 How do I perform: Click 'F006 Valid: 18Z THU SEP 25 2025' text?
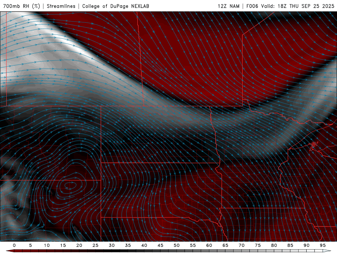pyautogui.click(x=290, y=6)
